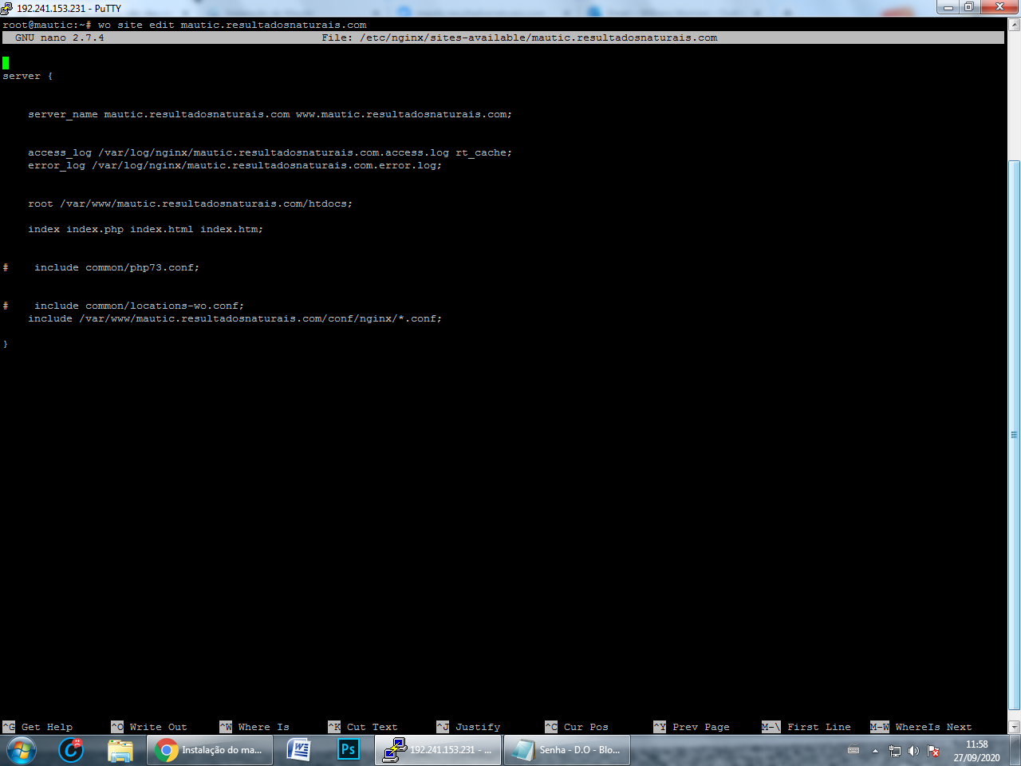Select the 192.241.153.231 PuTTY taskbar button
The image size is (1021, 766).
pyautogui.click(x=439, y=750)
